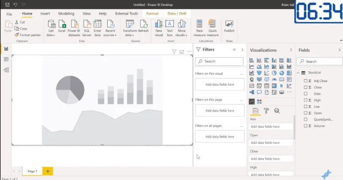The width and height of the screenshot is (343, 180).
Task: Switch to the Modeling ribbon tab
Action: (x=66, y=14)
